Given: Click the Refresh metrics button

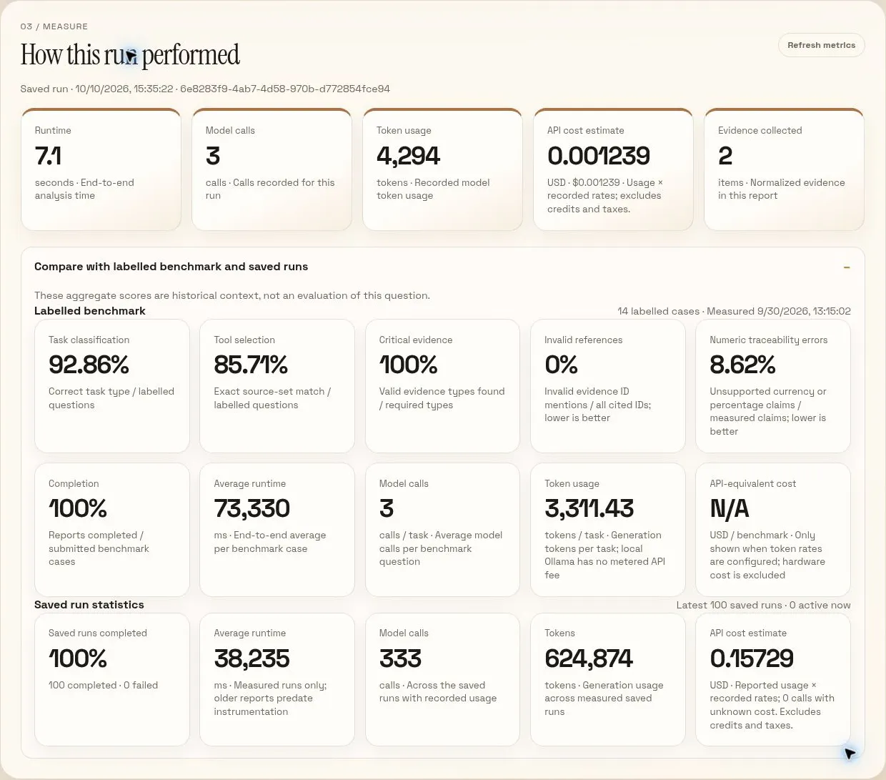Looking at the screenshot, I should [x=821, y=45].
